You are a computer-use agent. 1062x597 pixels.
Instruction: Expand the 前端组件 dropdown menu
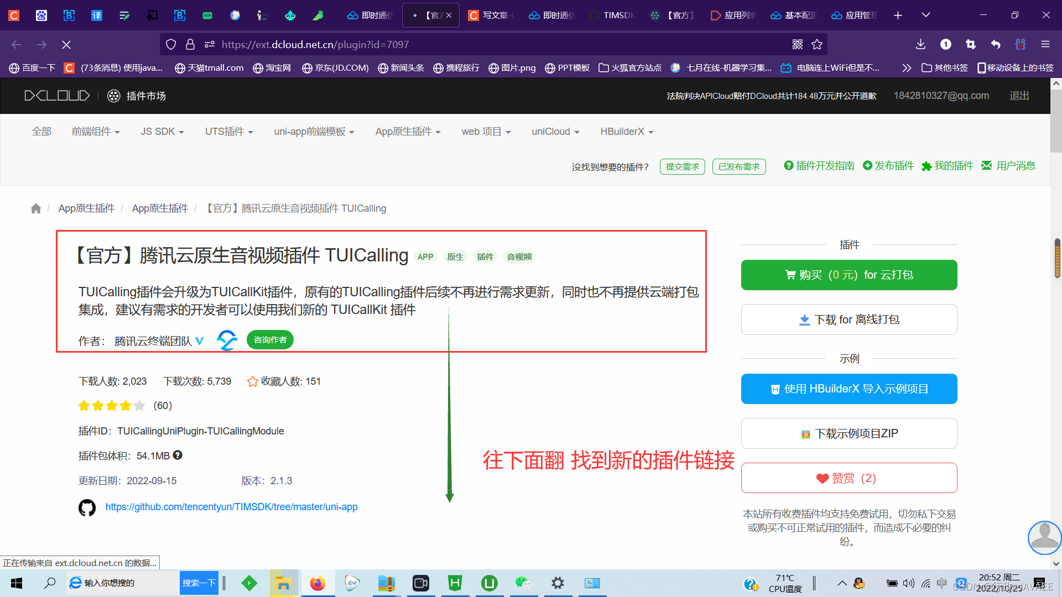pyautogui.click(x=96, y=132)
